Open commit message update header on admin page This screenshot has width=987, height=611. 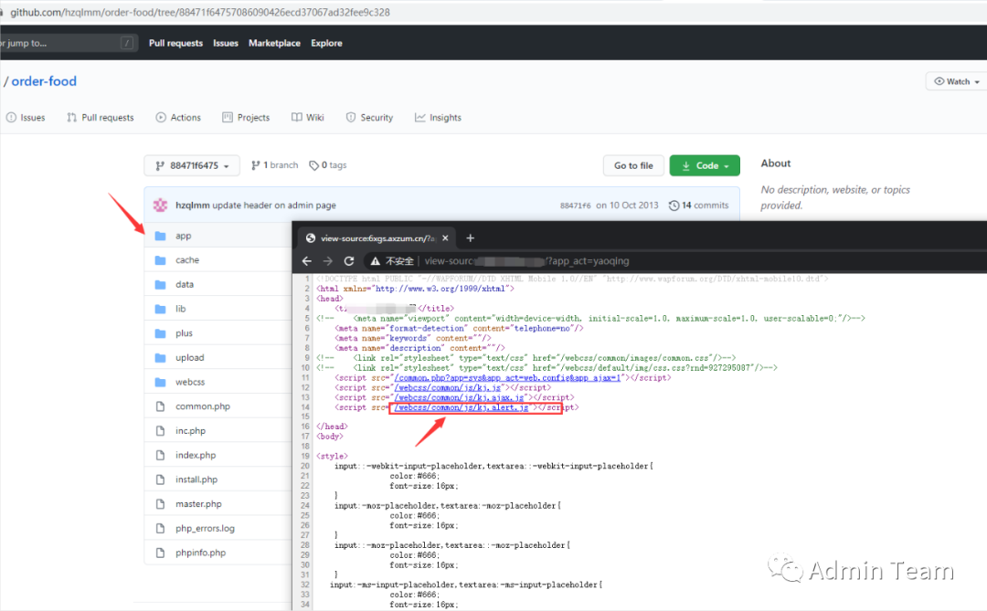274,205
